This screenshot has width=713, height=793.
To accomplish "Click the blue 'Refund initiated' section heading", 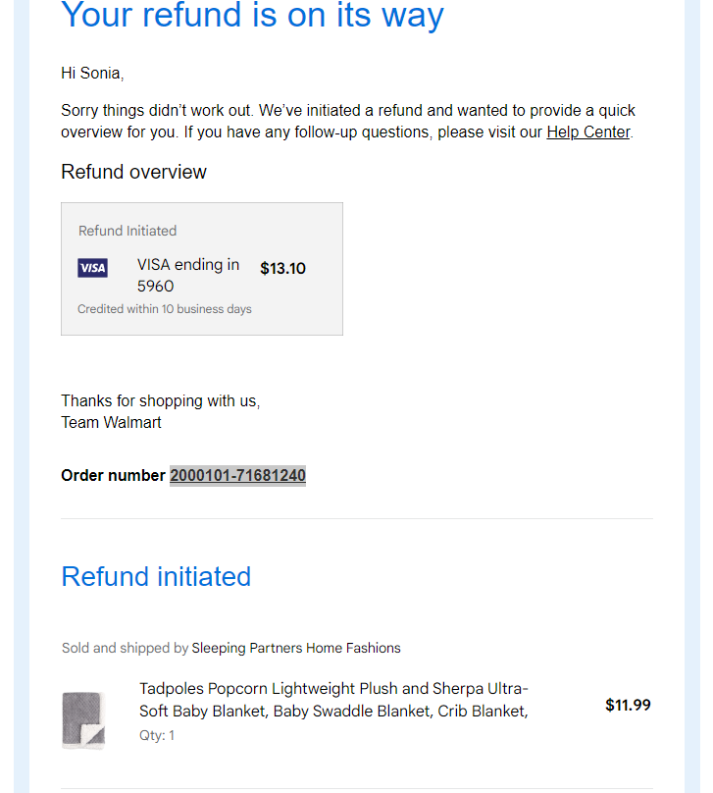I will (156, 576).
